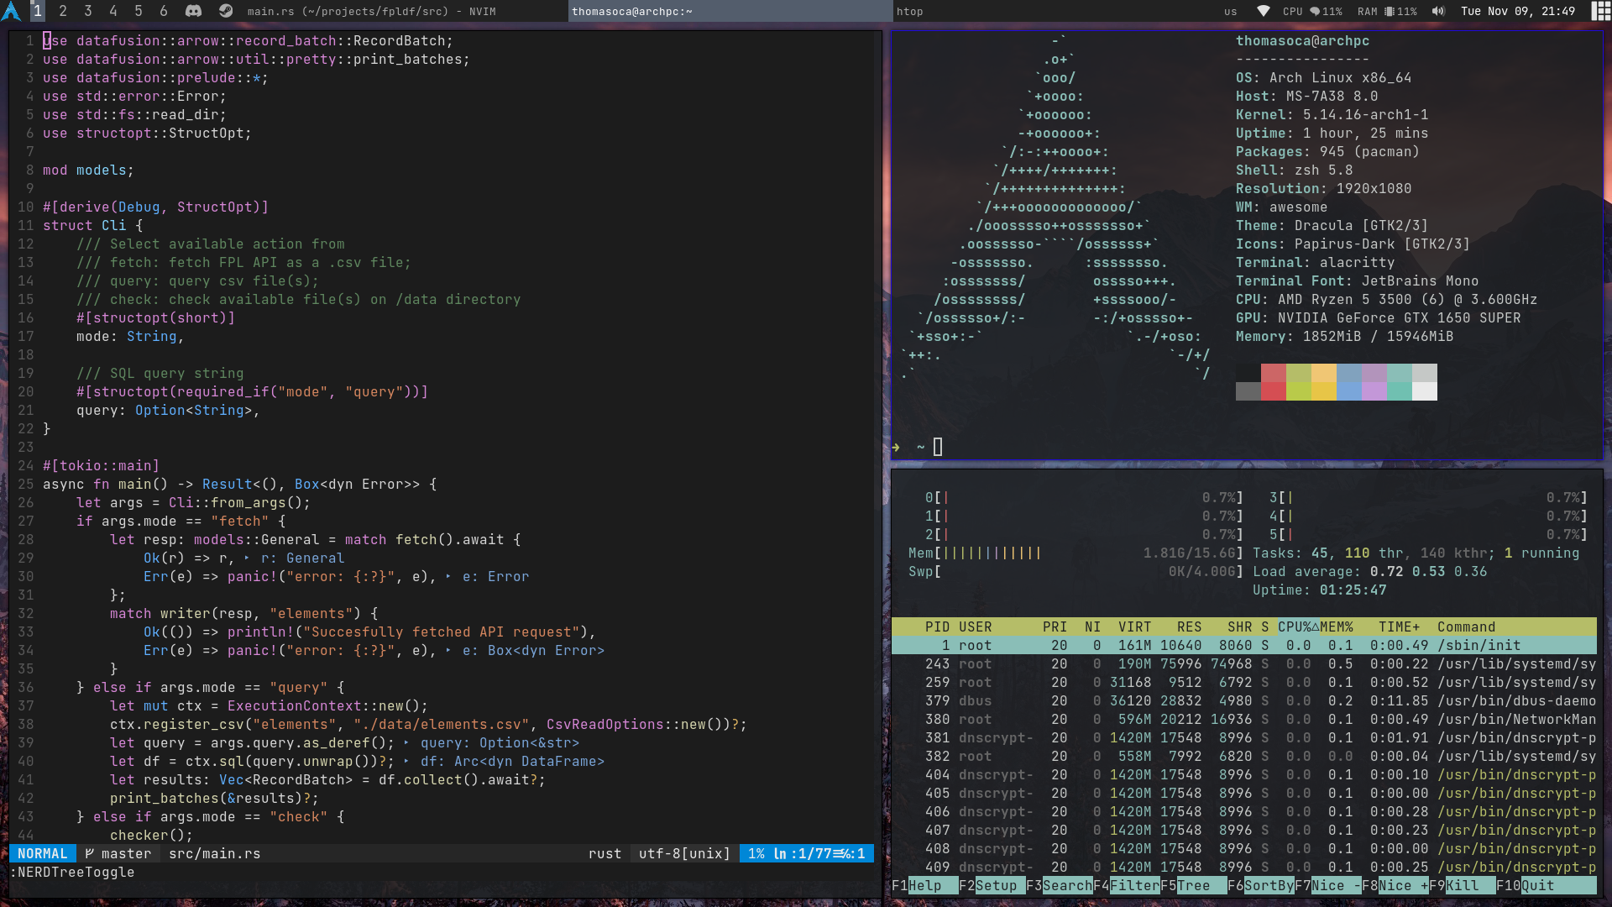Viewport: 1612px width, 907px height.
Task: Open the Discord workspace tag
Action: click(x=193, y=11)
